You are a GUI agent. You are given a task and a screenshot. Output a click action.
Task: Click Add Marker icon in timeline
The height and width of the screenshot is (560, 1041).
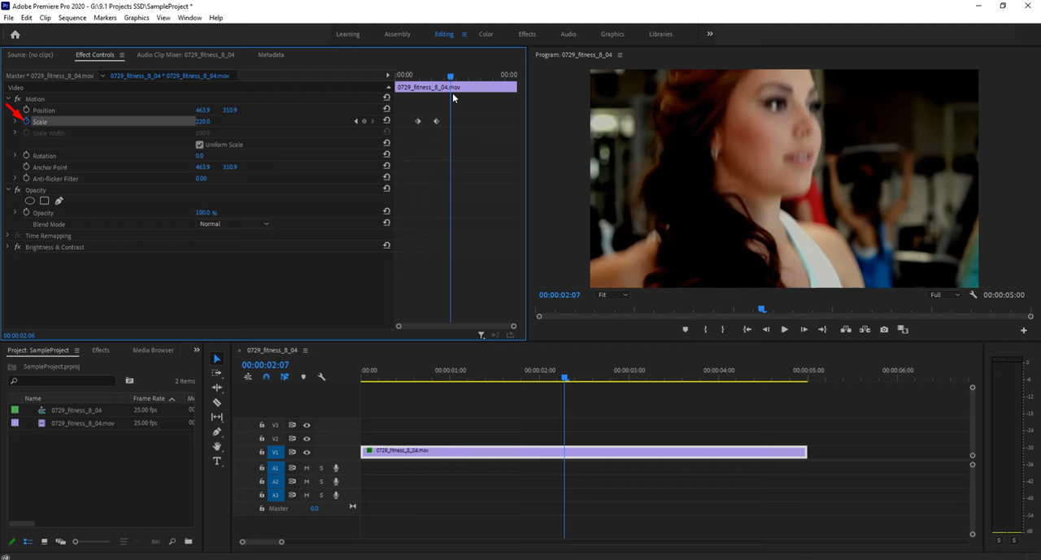(303, 376)
